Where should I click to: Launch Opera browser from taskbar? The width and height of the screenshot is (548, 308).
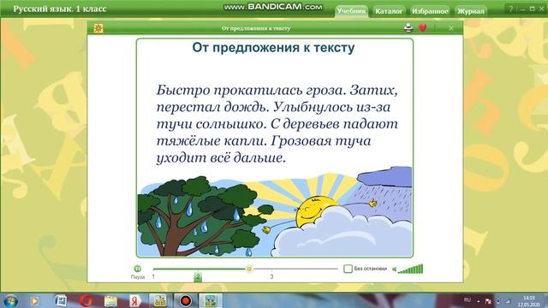[86, 300]
